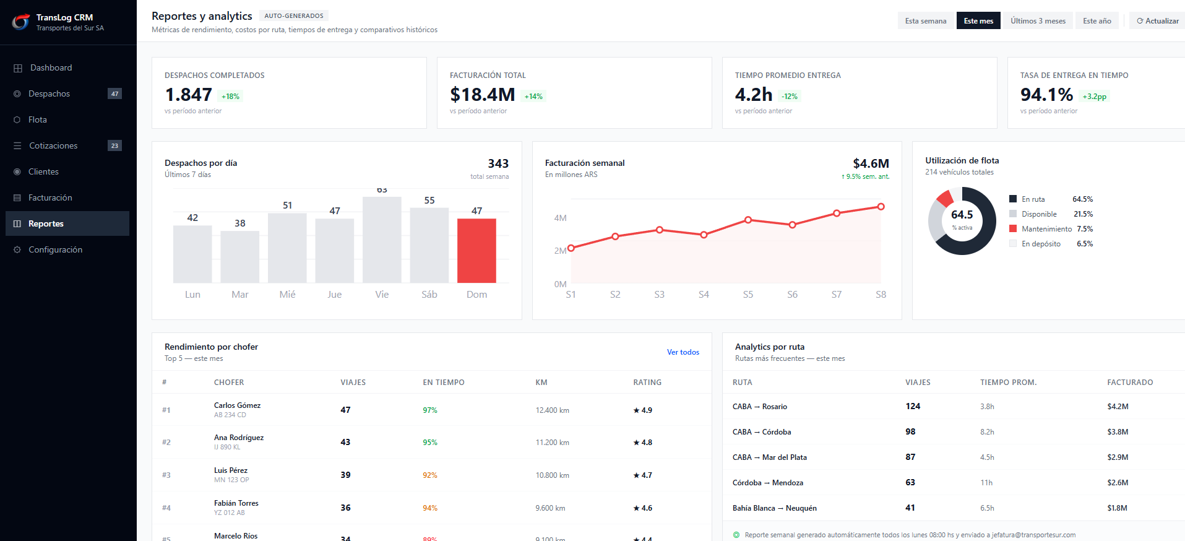Choose the Este año time range
Viewport: 1185px width, 541px height.
click(1097, 21)
